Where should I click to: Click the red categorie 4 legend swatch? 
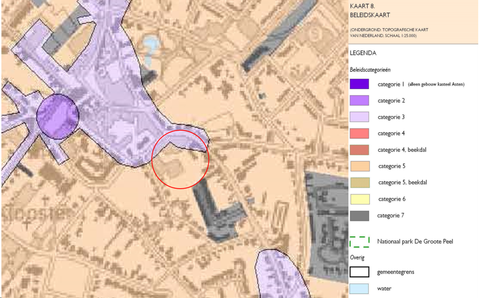tap(359, 134)
